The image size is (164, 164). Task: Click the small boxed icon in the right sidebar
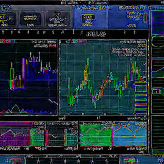coord(156,92)
